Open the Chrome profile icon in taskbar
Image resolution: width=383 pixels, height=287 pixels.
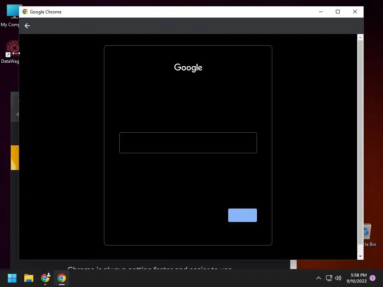pos(45,278)
